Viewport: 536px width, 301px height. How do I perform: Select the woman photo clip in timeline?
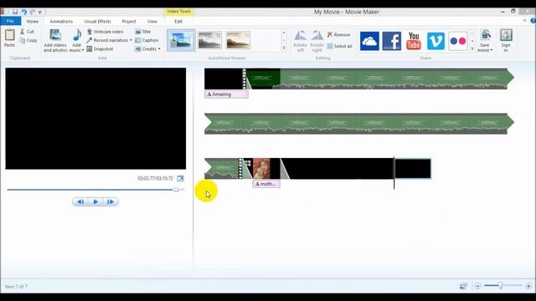[x=261, y=168]
